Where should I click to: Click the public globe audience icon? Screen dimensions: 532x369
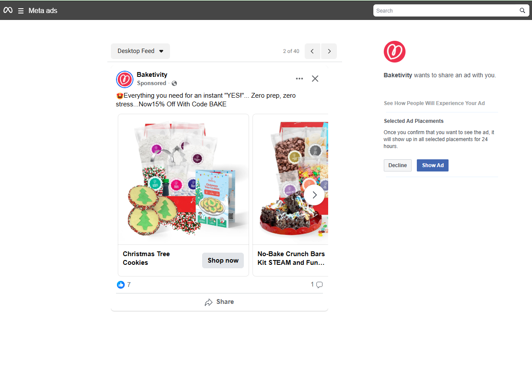point(174,83)
